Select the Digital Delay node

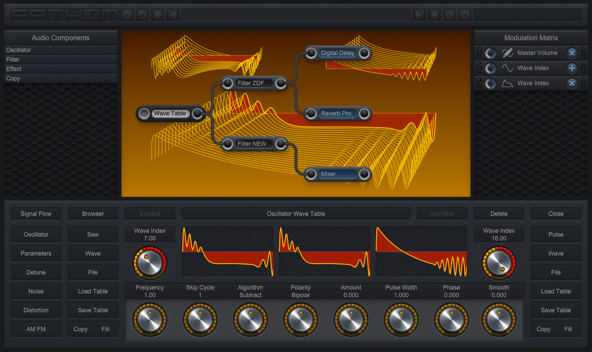(338, 53)
